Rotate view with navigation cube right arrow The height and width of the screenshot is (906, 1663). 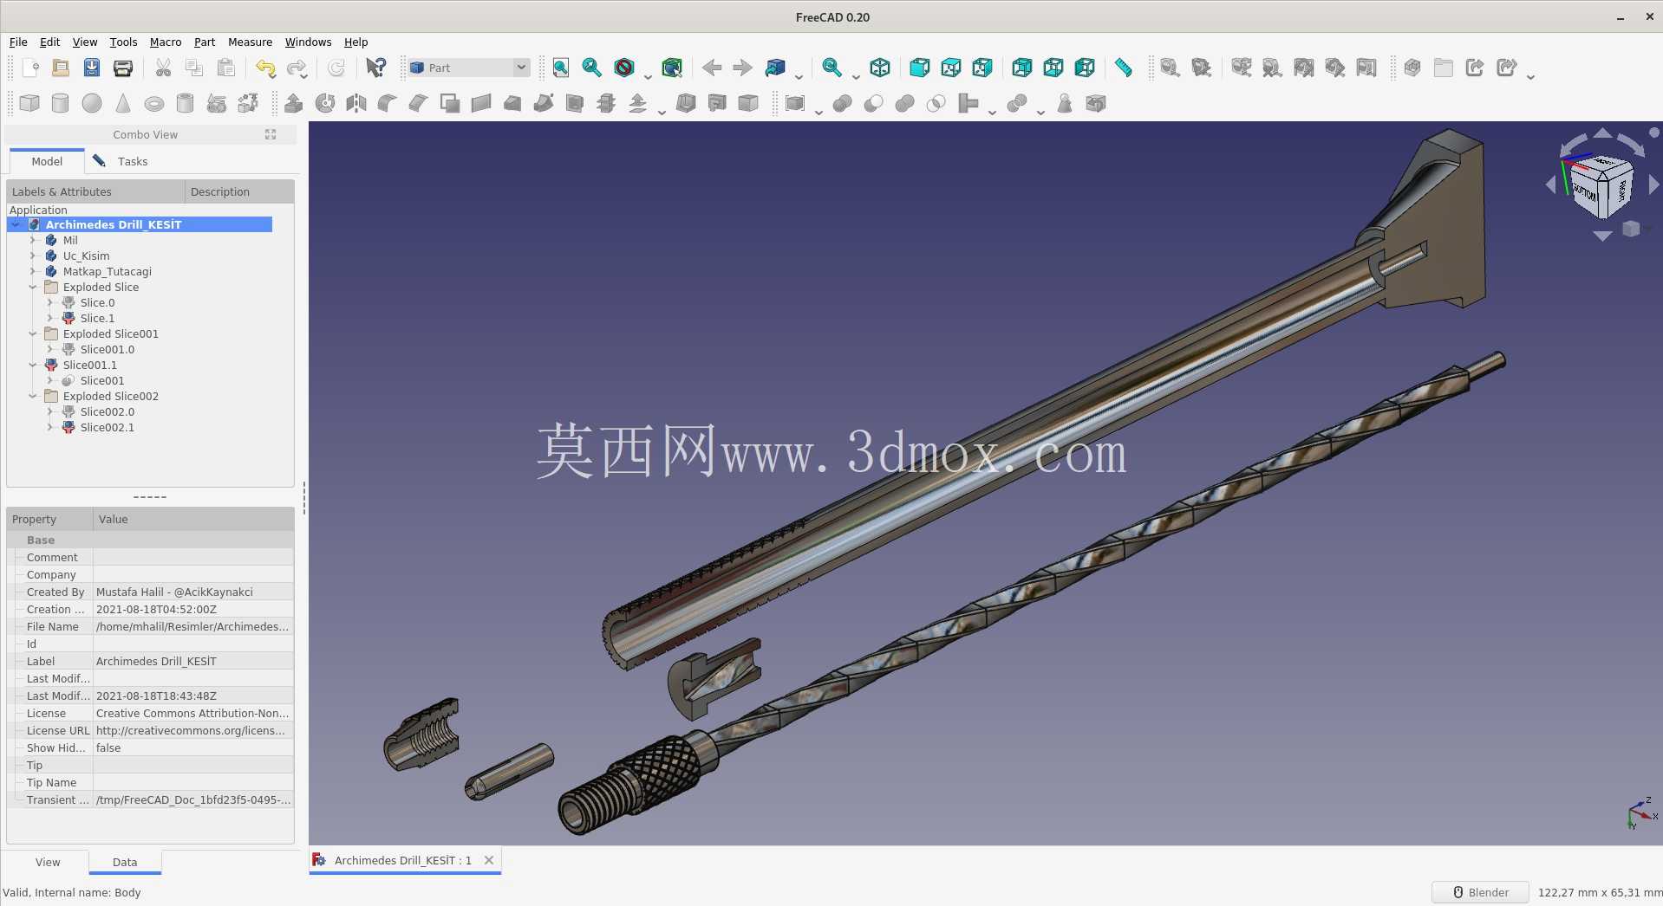1653,184
